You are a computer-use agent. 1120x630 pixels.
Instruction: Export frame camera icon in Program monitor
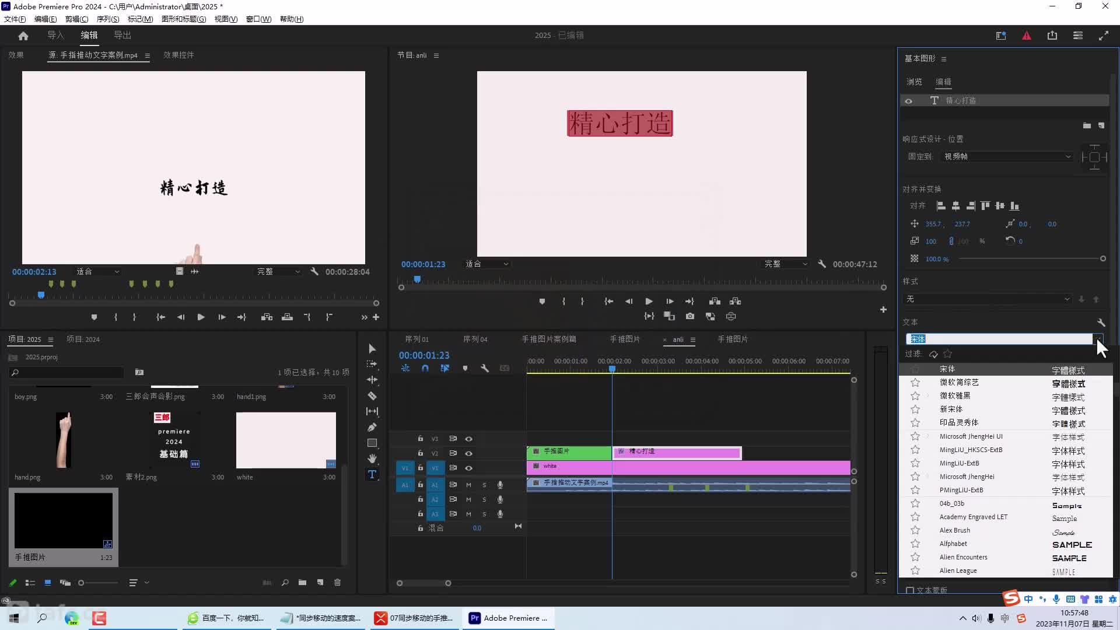click(x=690, y=316)
